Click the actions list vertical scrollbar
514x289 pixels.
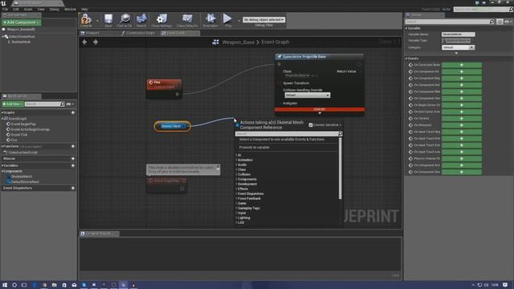[340, 169]
